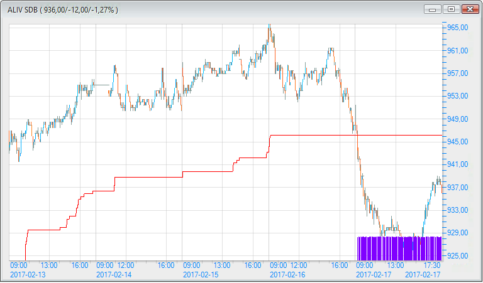The height and width of the screenshot is (283, 483).
Task: Minimize the ALIV SDB chart window
Action: point(433,9)
